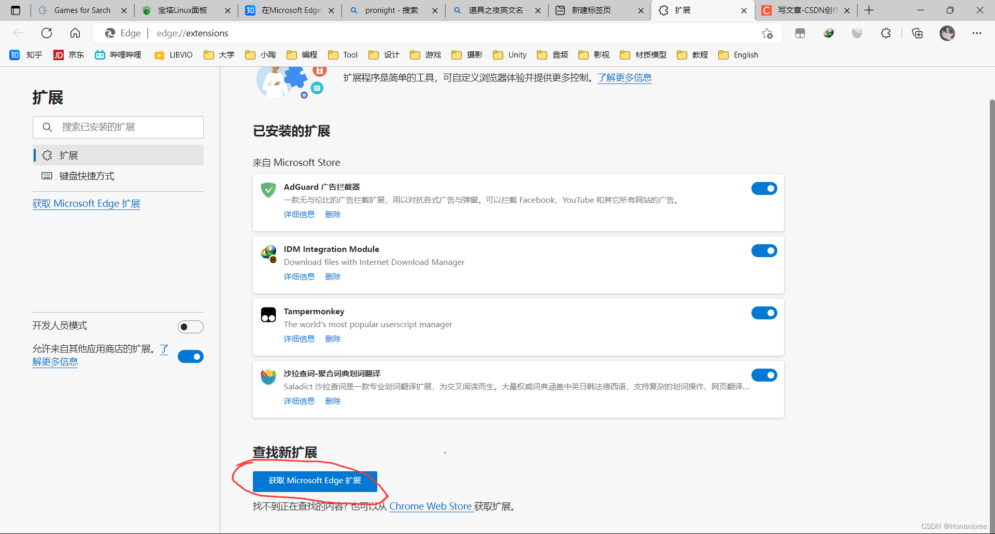Disable the IDM Integration Module extension
This screenshot has width=995, height=534.
click(x=764, y=251)
